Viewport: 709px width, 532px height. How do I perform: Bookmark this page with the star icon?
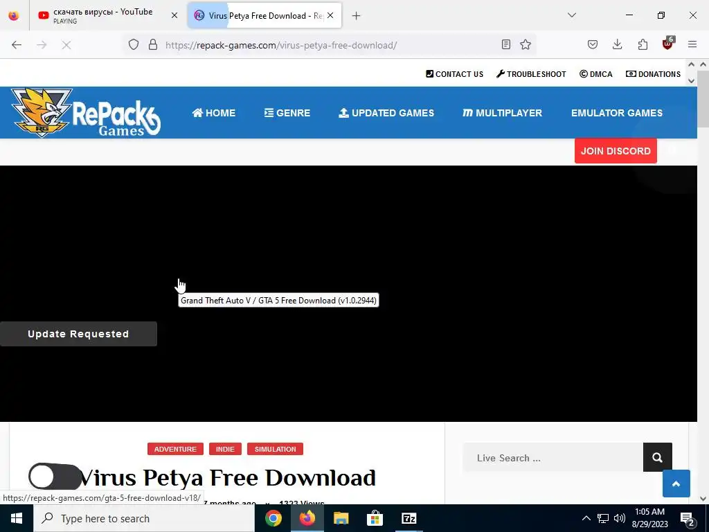click(x=525, y=44)
